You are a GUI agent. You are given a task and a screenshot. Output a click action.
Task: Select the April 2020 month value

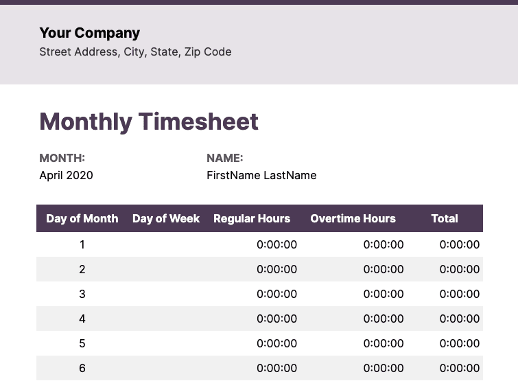[66, 176]
